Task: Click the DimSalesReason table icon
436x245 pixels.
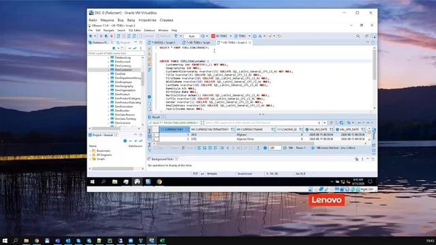Action: tap(112, 115)
